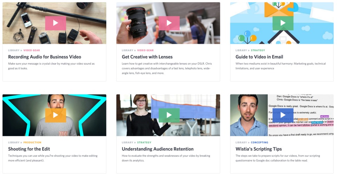Play the Recording Audio for Business Video
Viewport: 337px width, 177px height.
point(55,23)
